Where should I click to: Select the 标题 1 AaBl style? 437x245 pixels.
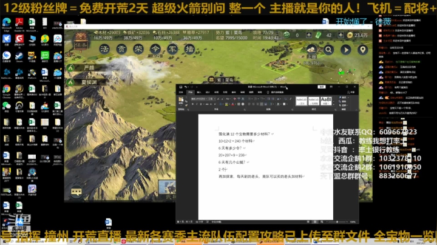pyautogui.click(x=327, y=101)
